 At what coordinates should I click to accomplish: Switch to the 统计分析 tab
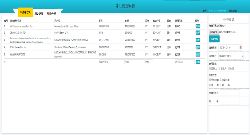click(51, 14)
